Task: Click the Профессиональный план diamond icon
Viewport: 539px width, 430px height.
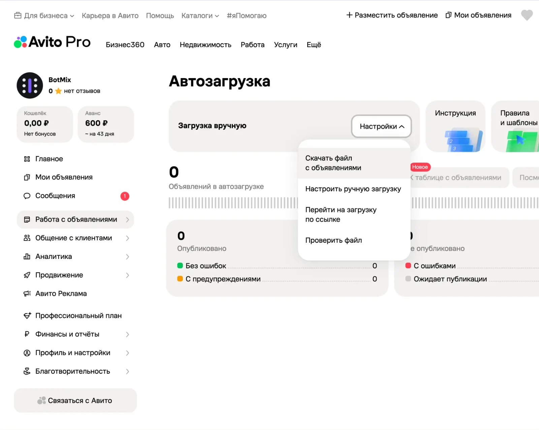Action: (x=27, y=316)
